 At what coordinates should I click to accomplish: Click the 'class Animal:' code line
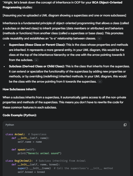(15, 134)
